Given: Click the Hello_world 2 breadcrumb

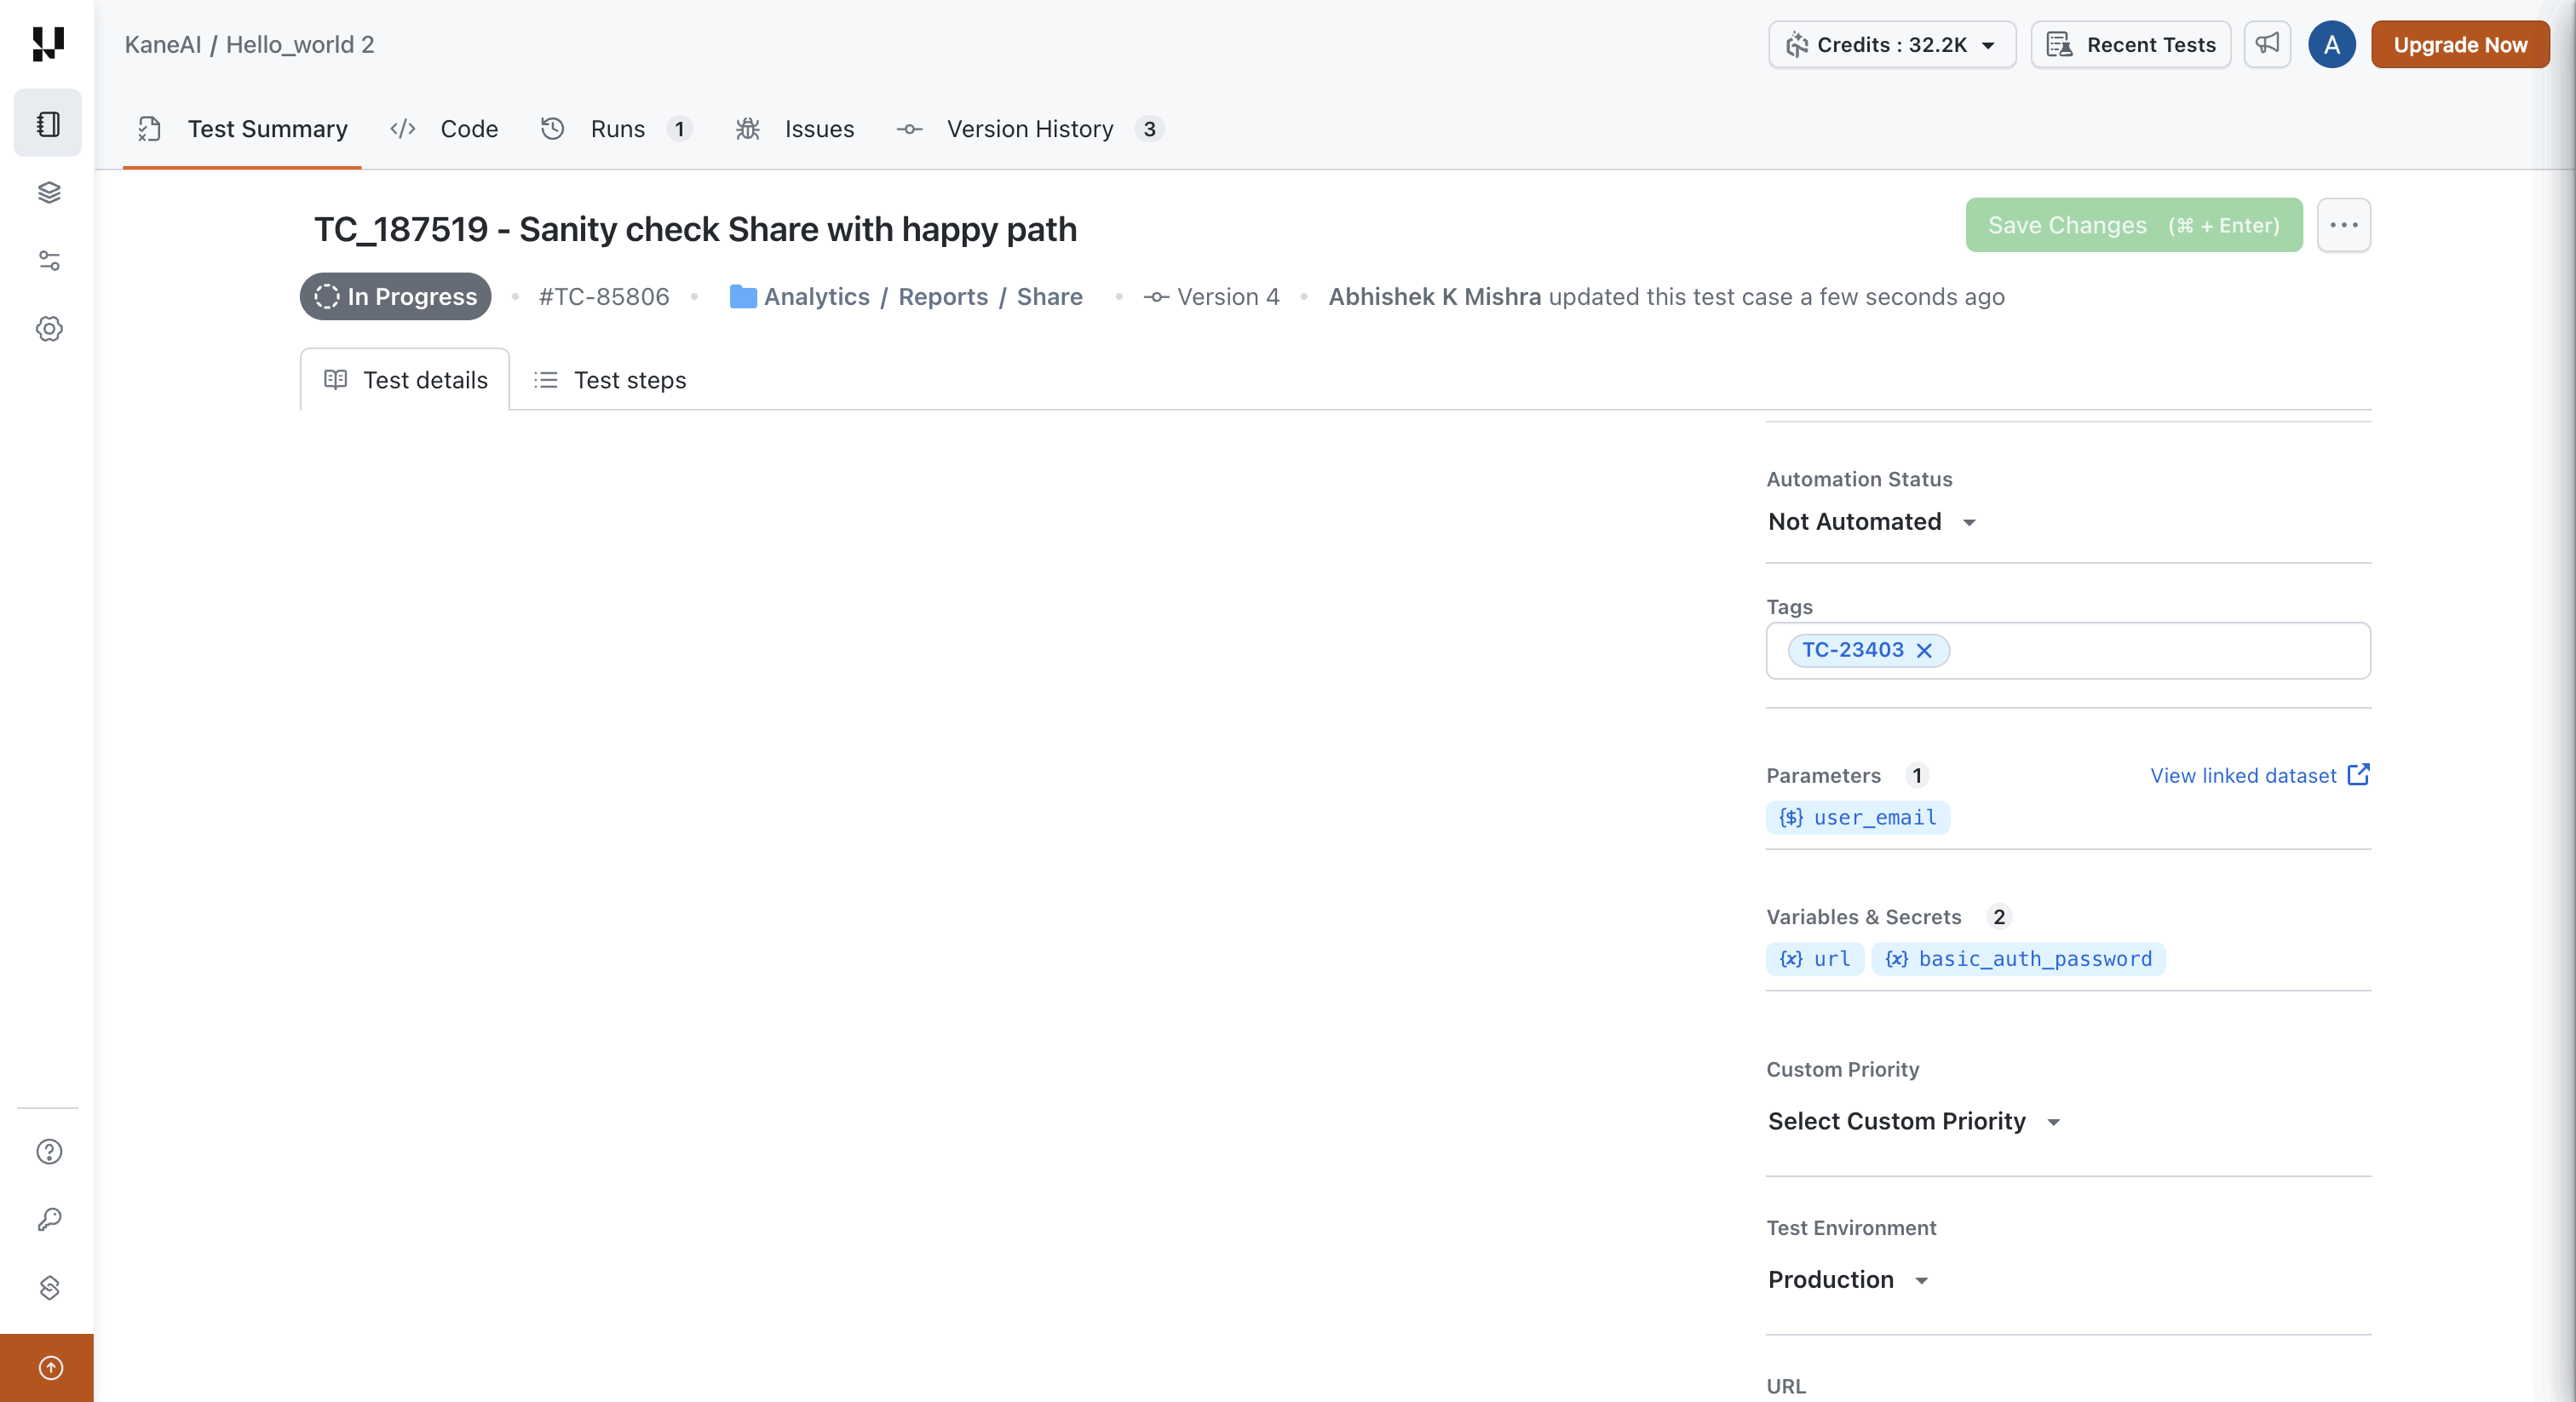Looking at the screenshot, I should [x=300, y=44].
